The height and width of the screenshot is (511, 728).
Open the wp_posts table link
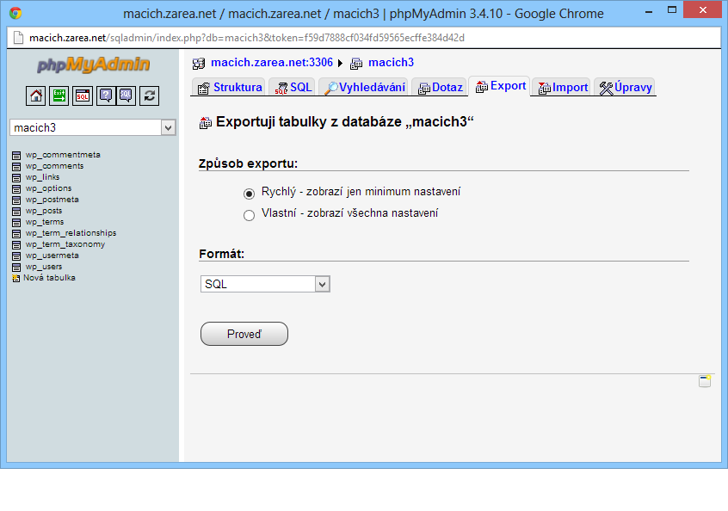tap(43, 211)
